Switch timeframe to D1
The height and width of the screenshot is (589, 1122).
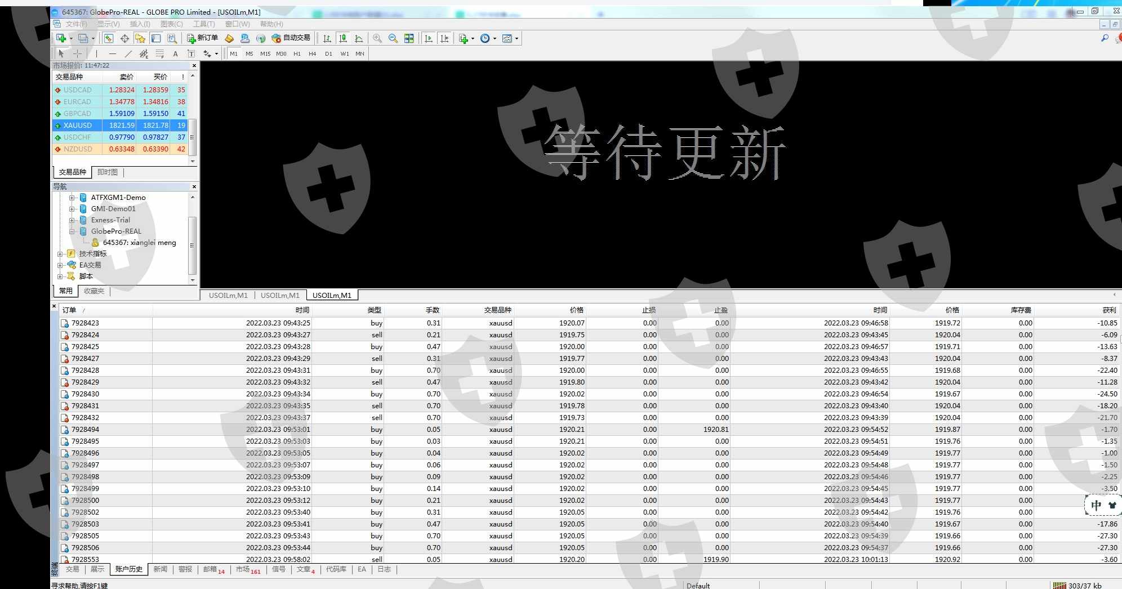tap(328, 53)
